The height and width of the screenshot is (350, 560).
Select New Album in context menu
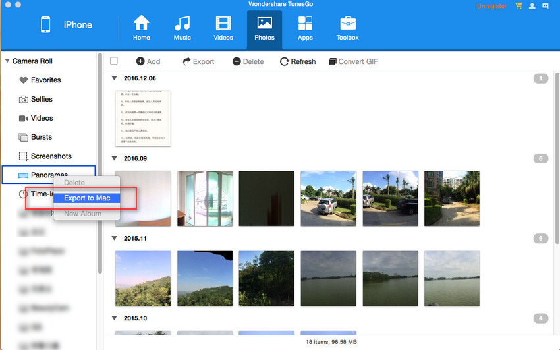tap(83, 214)
